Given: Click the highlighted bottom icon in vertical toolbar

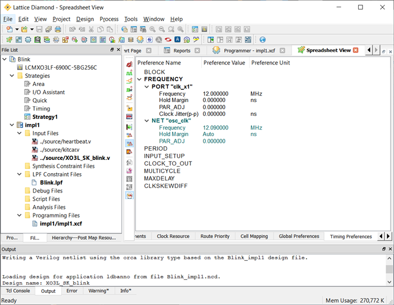Looking at the screenshot, I should click(x=129, y=196).
